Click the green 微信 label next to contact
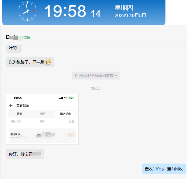The image size is (187, 179). point(27,37)
